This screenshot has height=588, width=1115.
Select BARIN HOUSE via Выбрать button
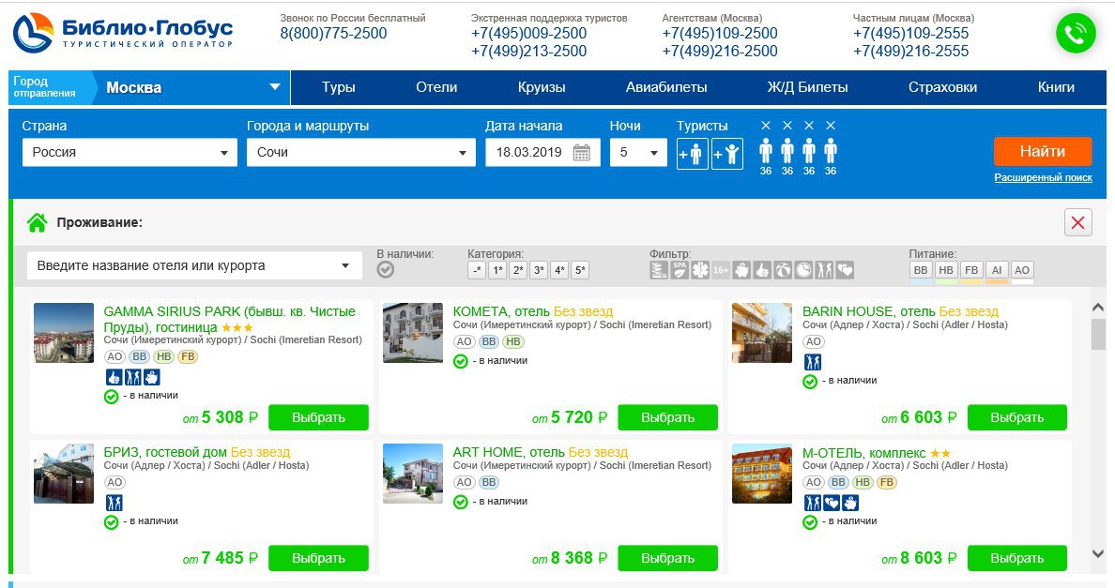coord(1017,417)
